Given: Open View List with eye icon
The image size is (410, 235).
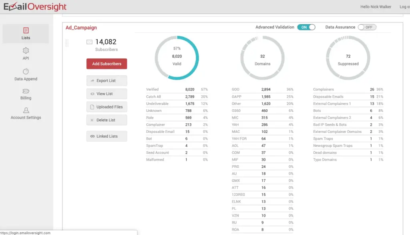Looking at the screenshot, I should tap(107, 94).
